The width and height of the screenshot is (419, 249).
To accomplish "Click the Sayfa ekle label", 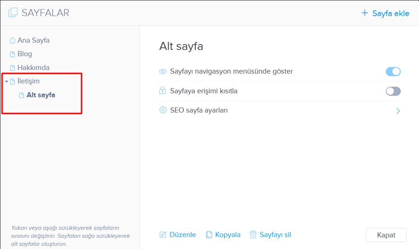I will click(391, 13).
